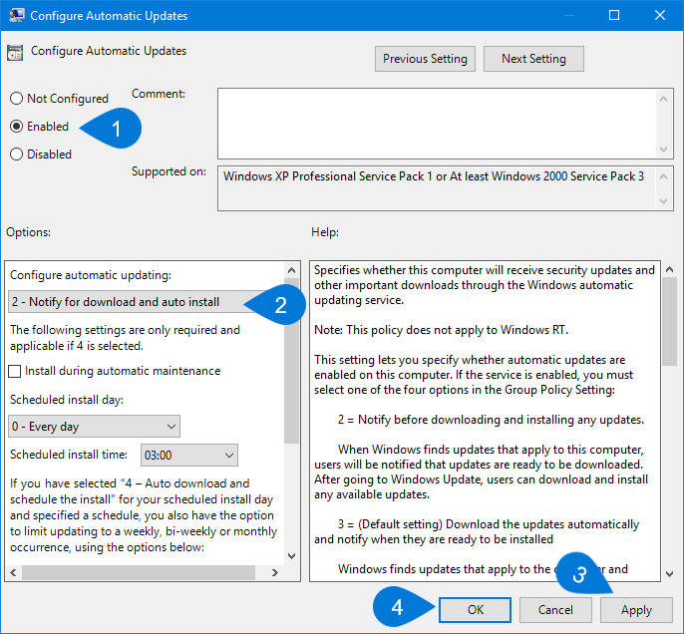684x634 pixels.
Task: Open the Configure automatic updating dropdown
Action: tap(147, 302)
